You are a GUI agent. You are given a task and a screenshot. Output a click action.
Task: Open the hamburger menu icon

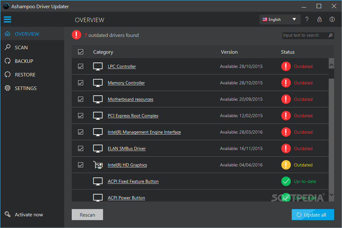pyautogui.click(x=7, y=19)
